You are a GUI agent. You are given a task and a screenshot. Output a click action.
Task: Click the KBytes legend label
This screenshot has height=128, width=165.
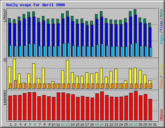point(161,115)
